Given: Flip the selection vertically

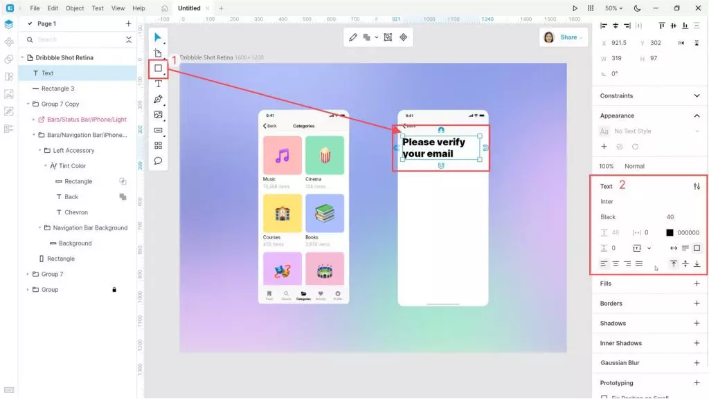Looking at the screenshot, I should click(697, 43).
